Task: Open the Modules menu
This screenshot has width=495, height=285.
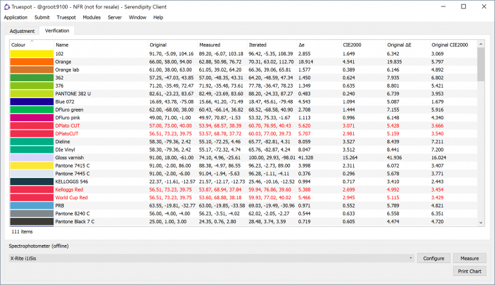Action: pyautogui.click(x=92, y=17)
